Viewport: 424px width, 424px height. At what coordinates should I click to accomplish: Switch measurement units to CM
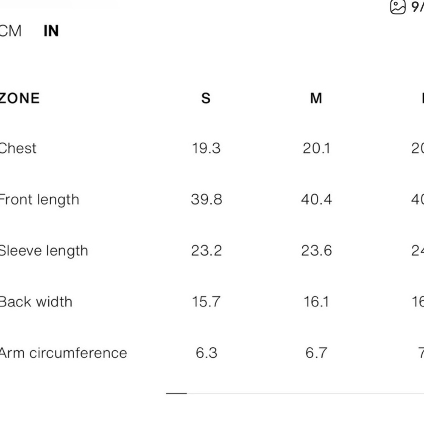click(10, 31)
